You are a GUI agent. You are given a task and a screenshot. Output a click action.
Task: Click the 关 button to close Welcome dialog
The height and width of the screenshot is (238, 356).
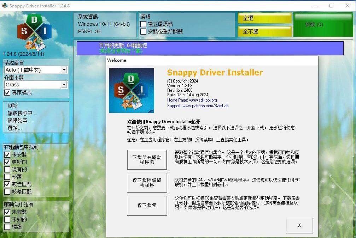coord(299,225)
